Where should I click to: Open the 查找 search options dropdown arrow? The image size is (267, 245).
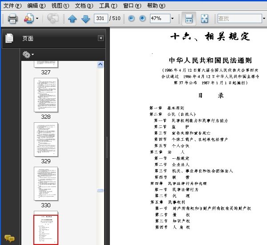coord(264,18)
